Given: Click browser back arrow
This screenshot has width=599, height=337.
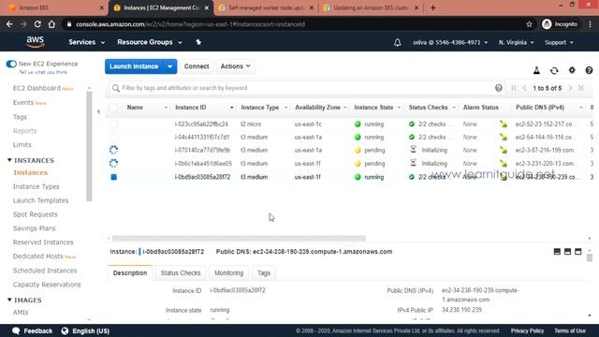Looking at the screenshot, I should coord(9,24).
